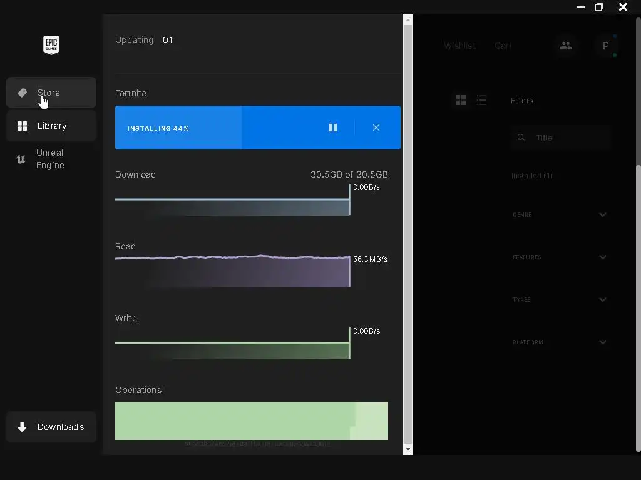Click the Store tag icon
This screenshot has width=641, height=480.
click(x=22, y=92)
